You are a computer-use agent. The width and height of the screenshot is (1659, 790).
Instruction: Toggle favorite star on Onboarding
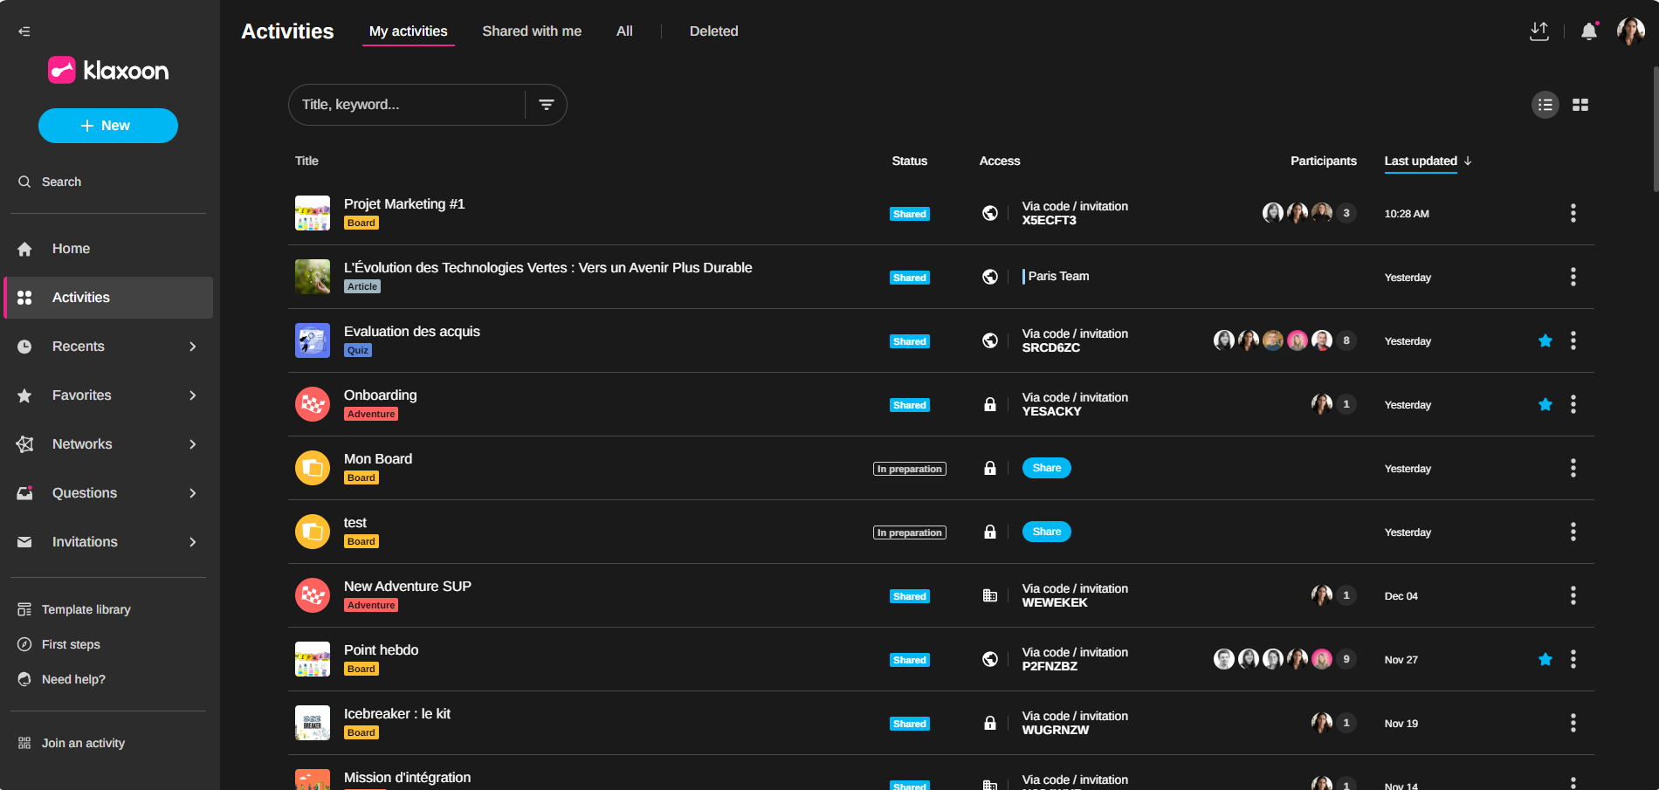point(1545,405)
